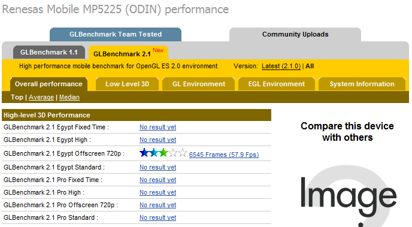Image resolution: width=412 pixels, height=227 pixels.
Task: Click 'GLBenchmark 2.1 Pro Fixed Time :' label
Action: tap(53, 180)
